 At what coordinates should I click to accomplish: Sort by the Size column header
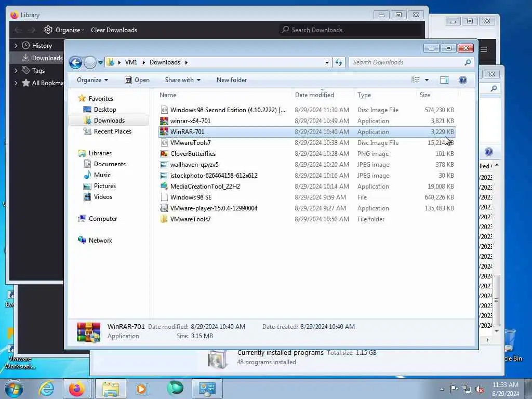[x=437, y=95]
